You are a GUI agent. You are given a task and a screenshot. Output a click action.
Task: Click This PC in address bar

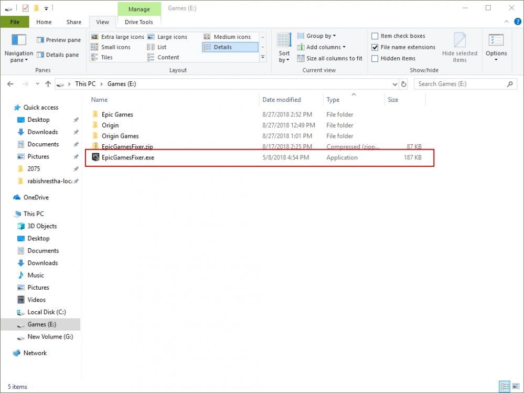pos(85,84)
